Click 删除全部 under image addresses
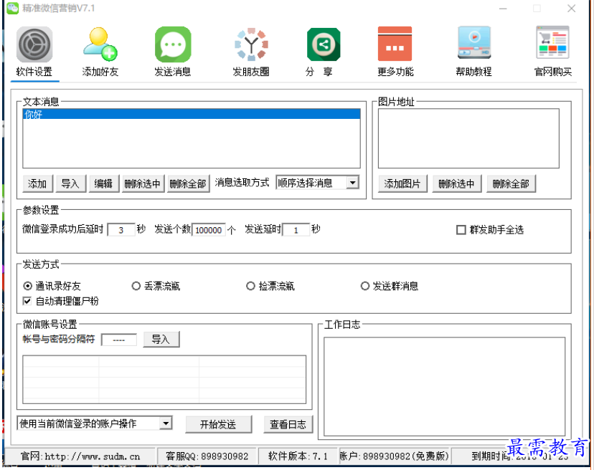 (511, 184)
